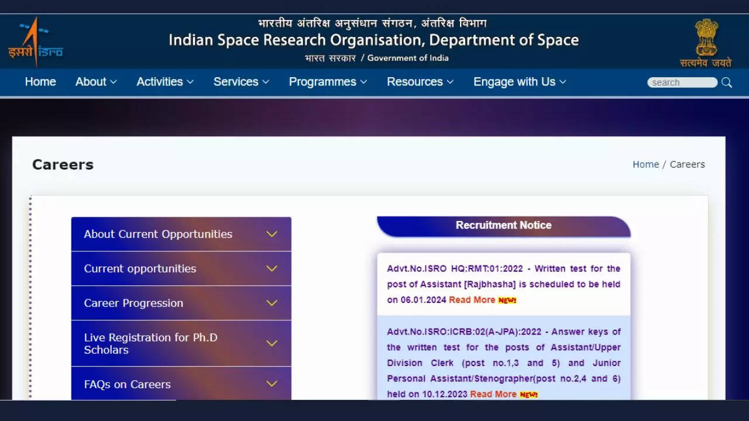The height and width of the screenshot is (421, 749).
Task: Click chevron icon next to FAQs on Careers
Action: 272,384
